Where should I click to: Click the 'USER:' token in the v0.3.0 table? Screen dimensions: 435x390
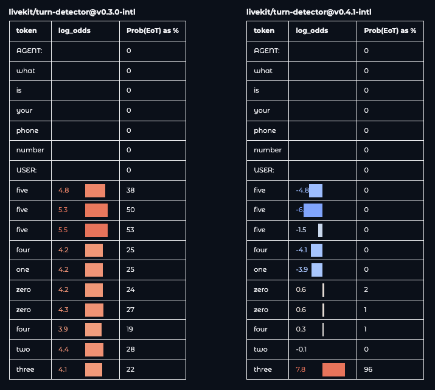point(26,170)
